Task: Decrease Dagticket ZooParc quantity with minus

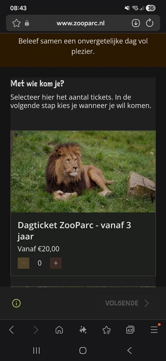Action: [24, 263]
